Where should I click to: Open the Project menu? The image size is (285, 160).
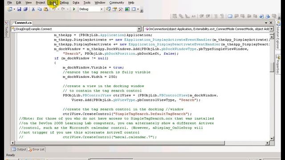pos(41,3)
